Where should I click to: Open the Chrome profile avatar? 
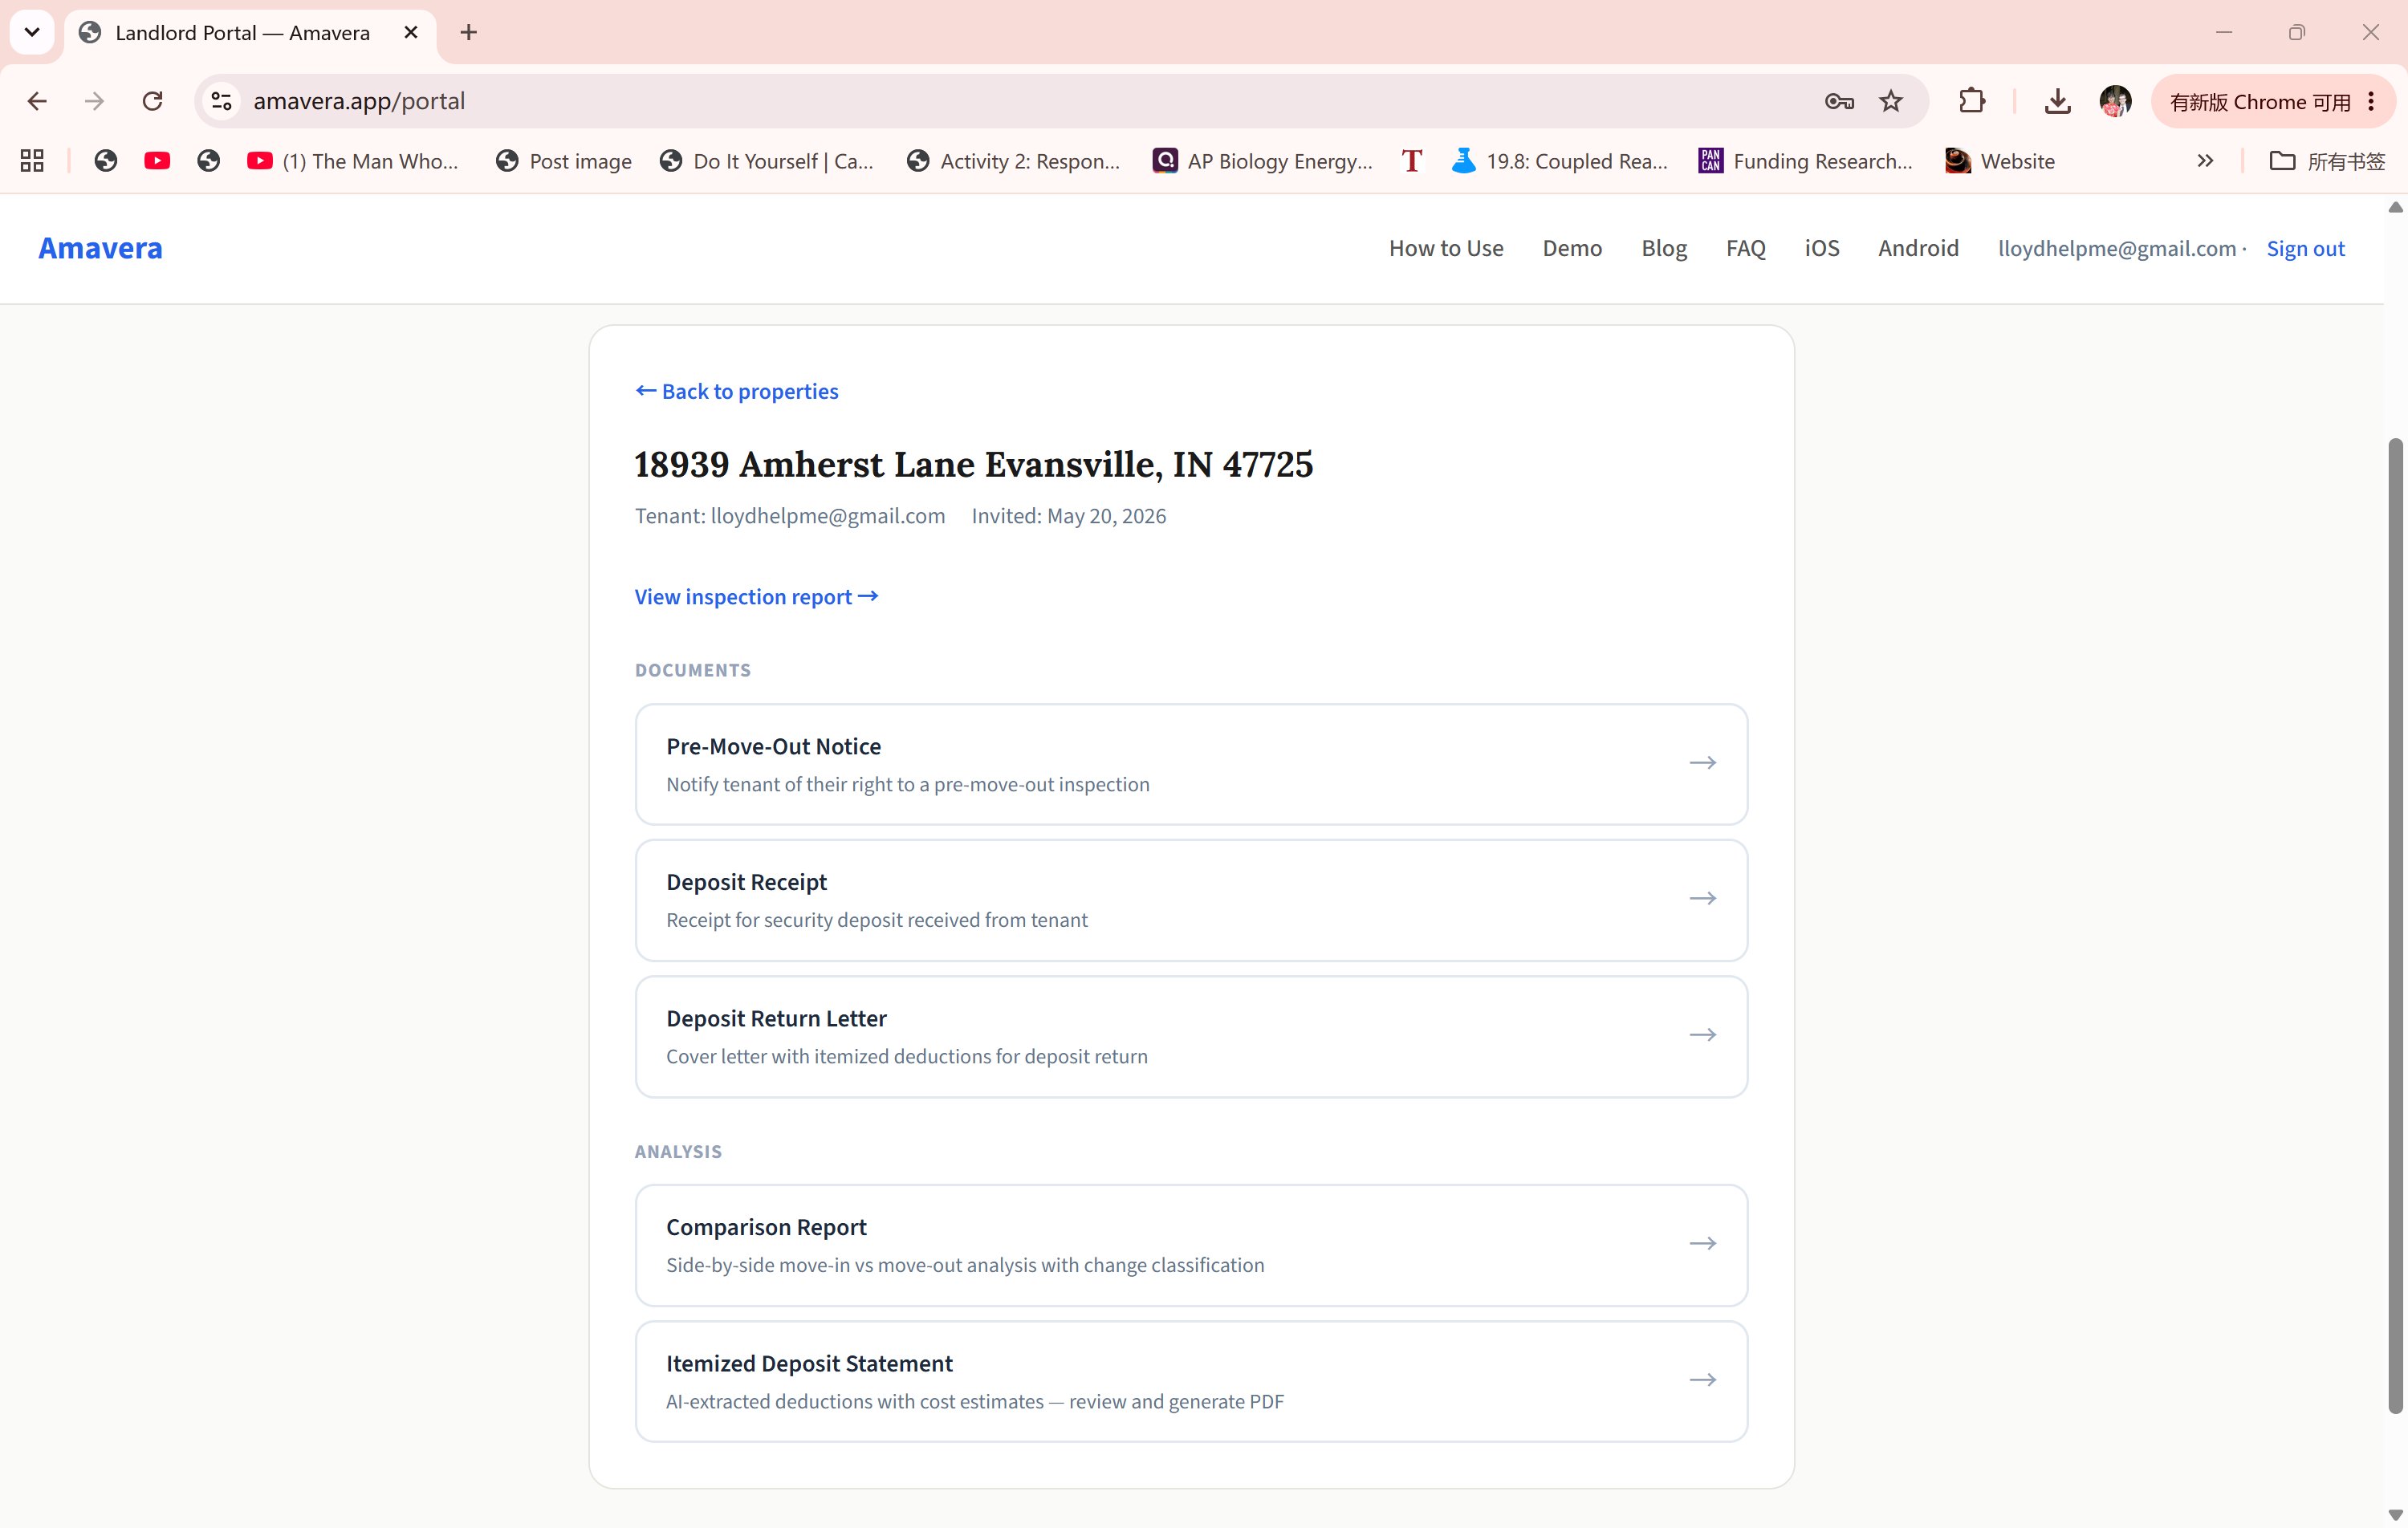(x=2115, y=101)
